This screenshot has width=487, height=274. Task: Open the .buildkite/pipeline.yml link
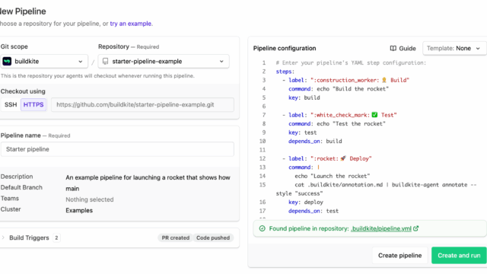coord(381,228)
